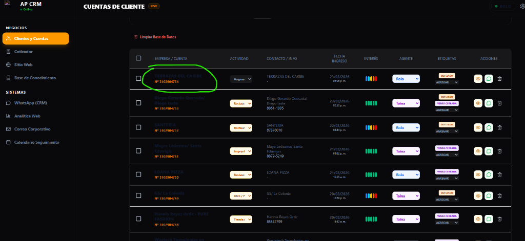This screenshot has width=525, height=241.
Task: View SANTERIA account details with eye icon
Action: click(x=478, y=127)
